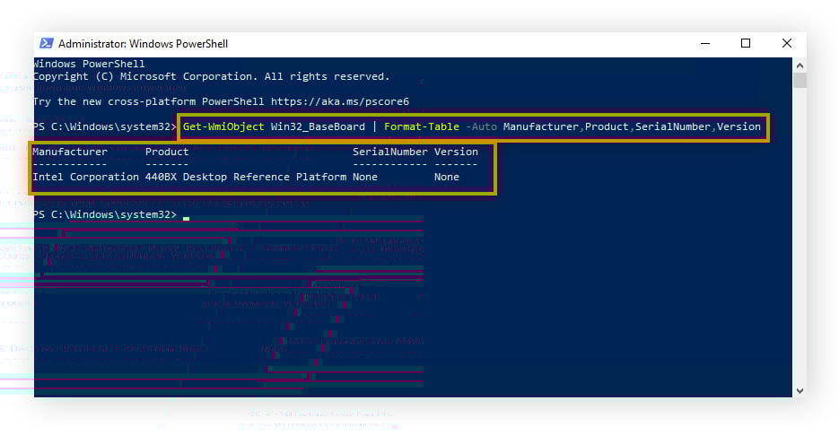Click the Version column header

[x=456, y=152]
